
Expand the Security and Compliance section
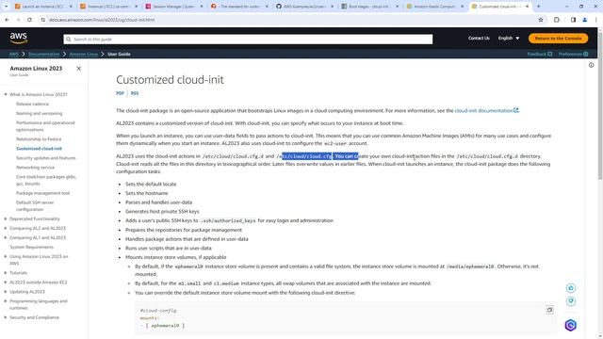pyautogui.click(x=6, y=317)
